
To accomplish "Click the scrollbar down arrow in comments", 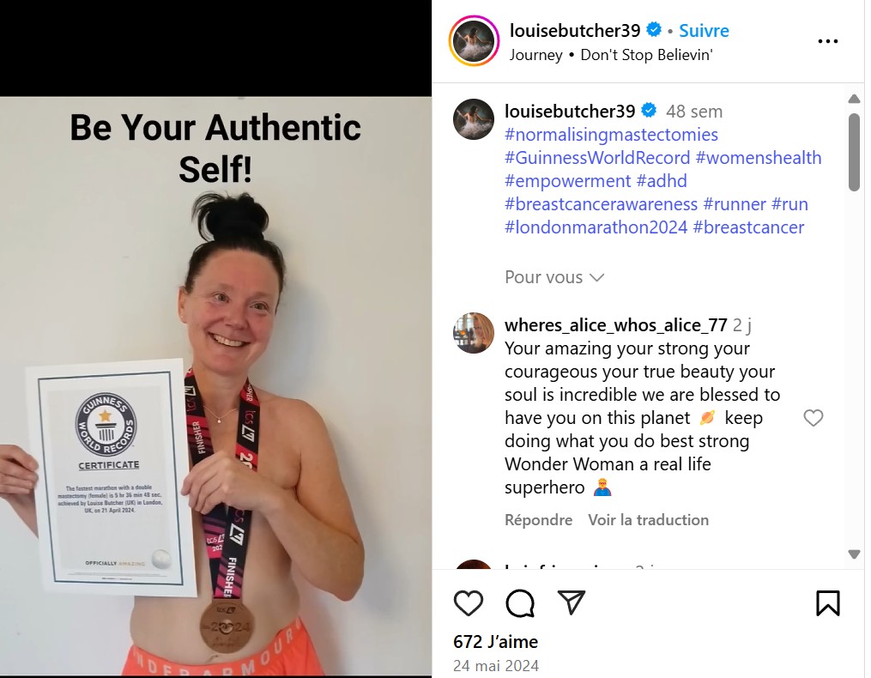I will pyautogui.click(x=855, y=554).
